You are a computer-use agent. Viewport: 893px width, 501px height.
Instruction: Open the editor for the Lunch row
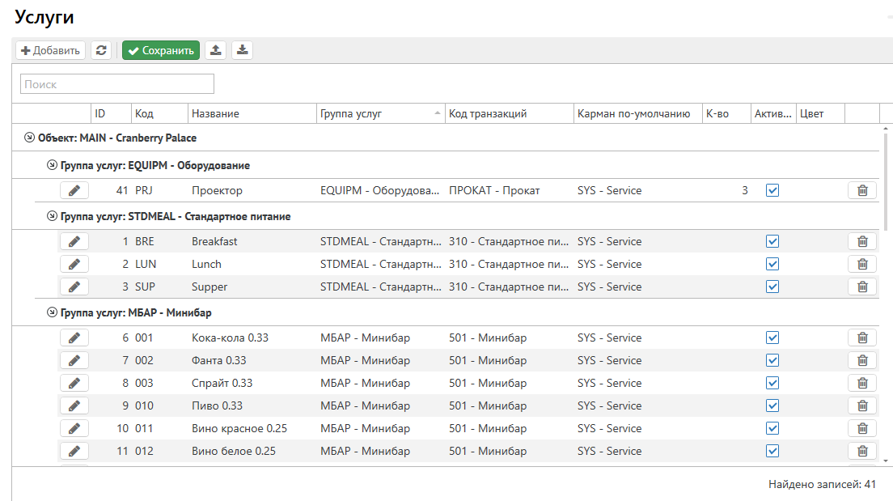(74, 264)
